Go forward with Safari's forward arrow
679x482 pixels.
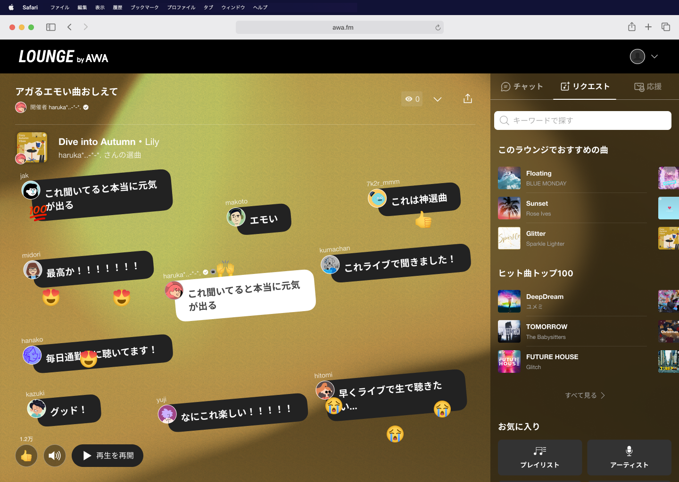85,27
